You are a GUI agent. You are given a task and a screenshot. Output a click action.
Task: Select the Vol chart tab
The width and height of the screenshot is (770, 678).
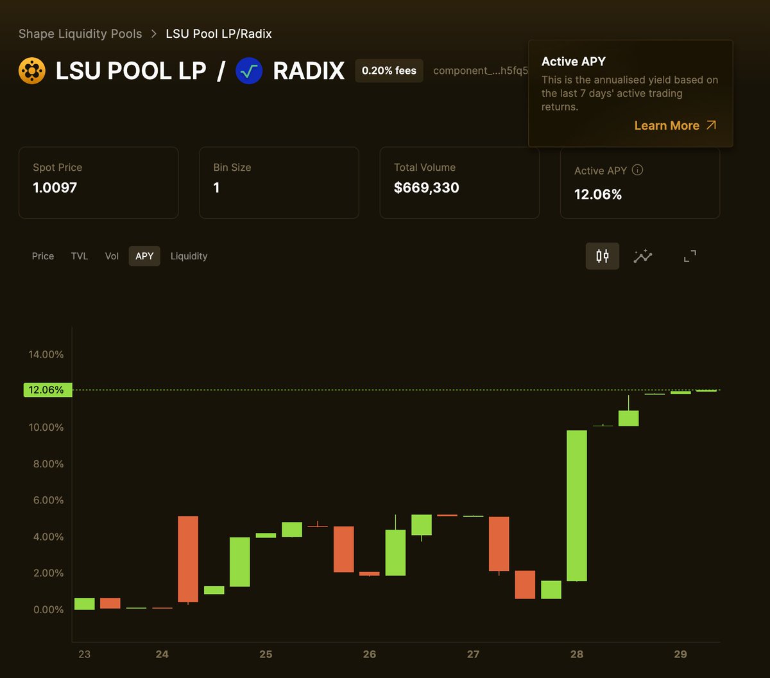point(112,256)
